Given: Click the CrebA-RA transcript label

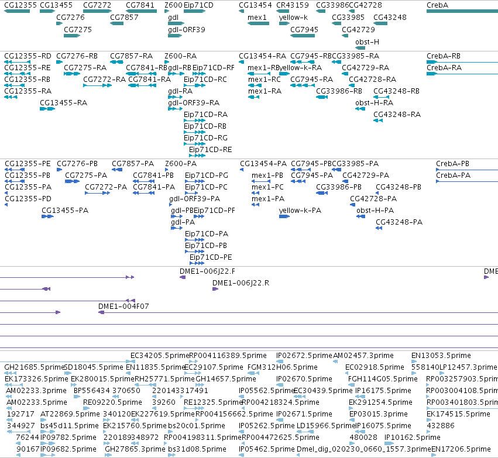Looking at the screenshot, I should 444,68.
